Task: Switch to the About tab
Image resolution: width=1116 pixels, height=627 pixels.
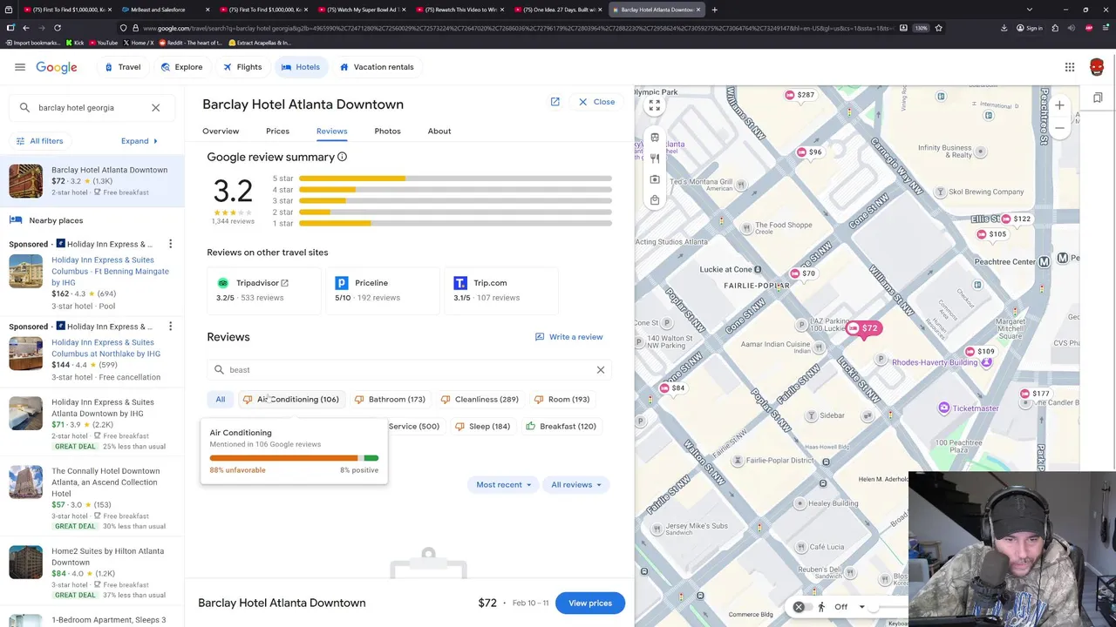Action: coord(439,131)
